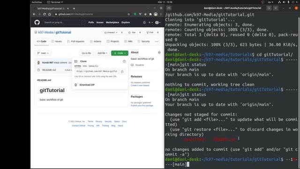This screenshot has width=300, height=169.
Task: Expand more repository tabs ellipsis
Action: (157, 41)
